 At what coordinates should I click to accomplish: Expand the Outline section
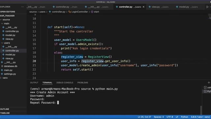pyautogui.click(x=5, y=109)
